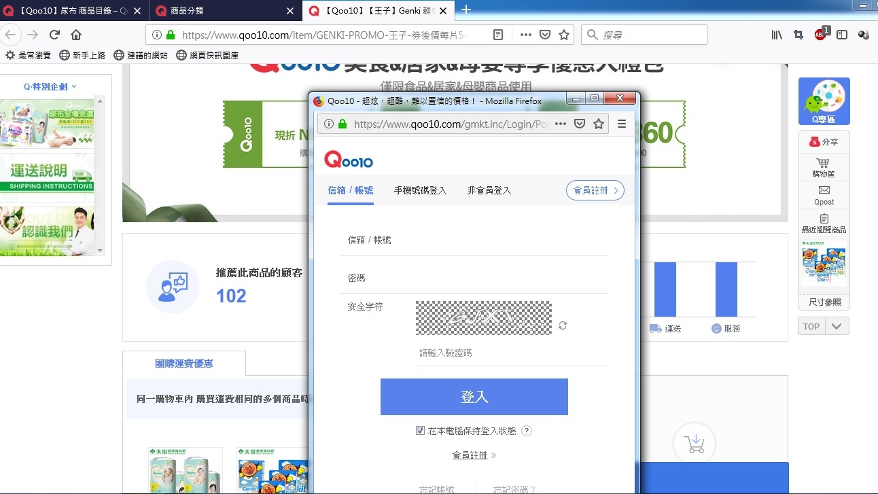Open the diaper promotion banner in left panel
The width and height of the screenshot is (878, 494).
click(47, 124)
